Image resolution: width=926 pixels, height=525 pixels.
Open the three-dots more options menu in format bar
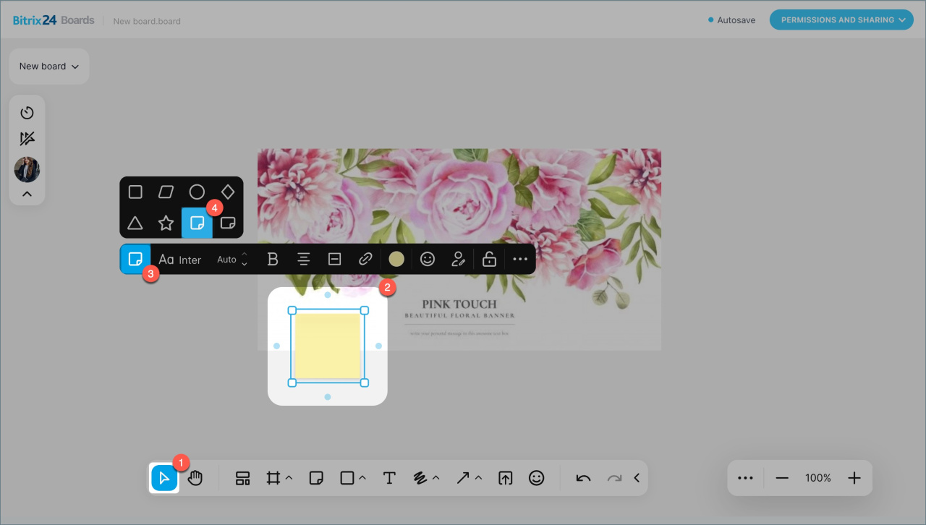520,259
